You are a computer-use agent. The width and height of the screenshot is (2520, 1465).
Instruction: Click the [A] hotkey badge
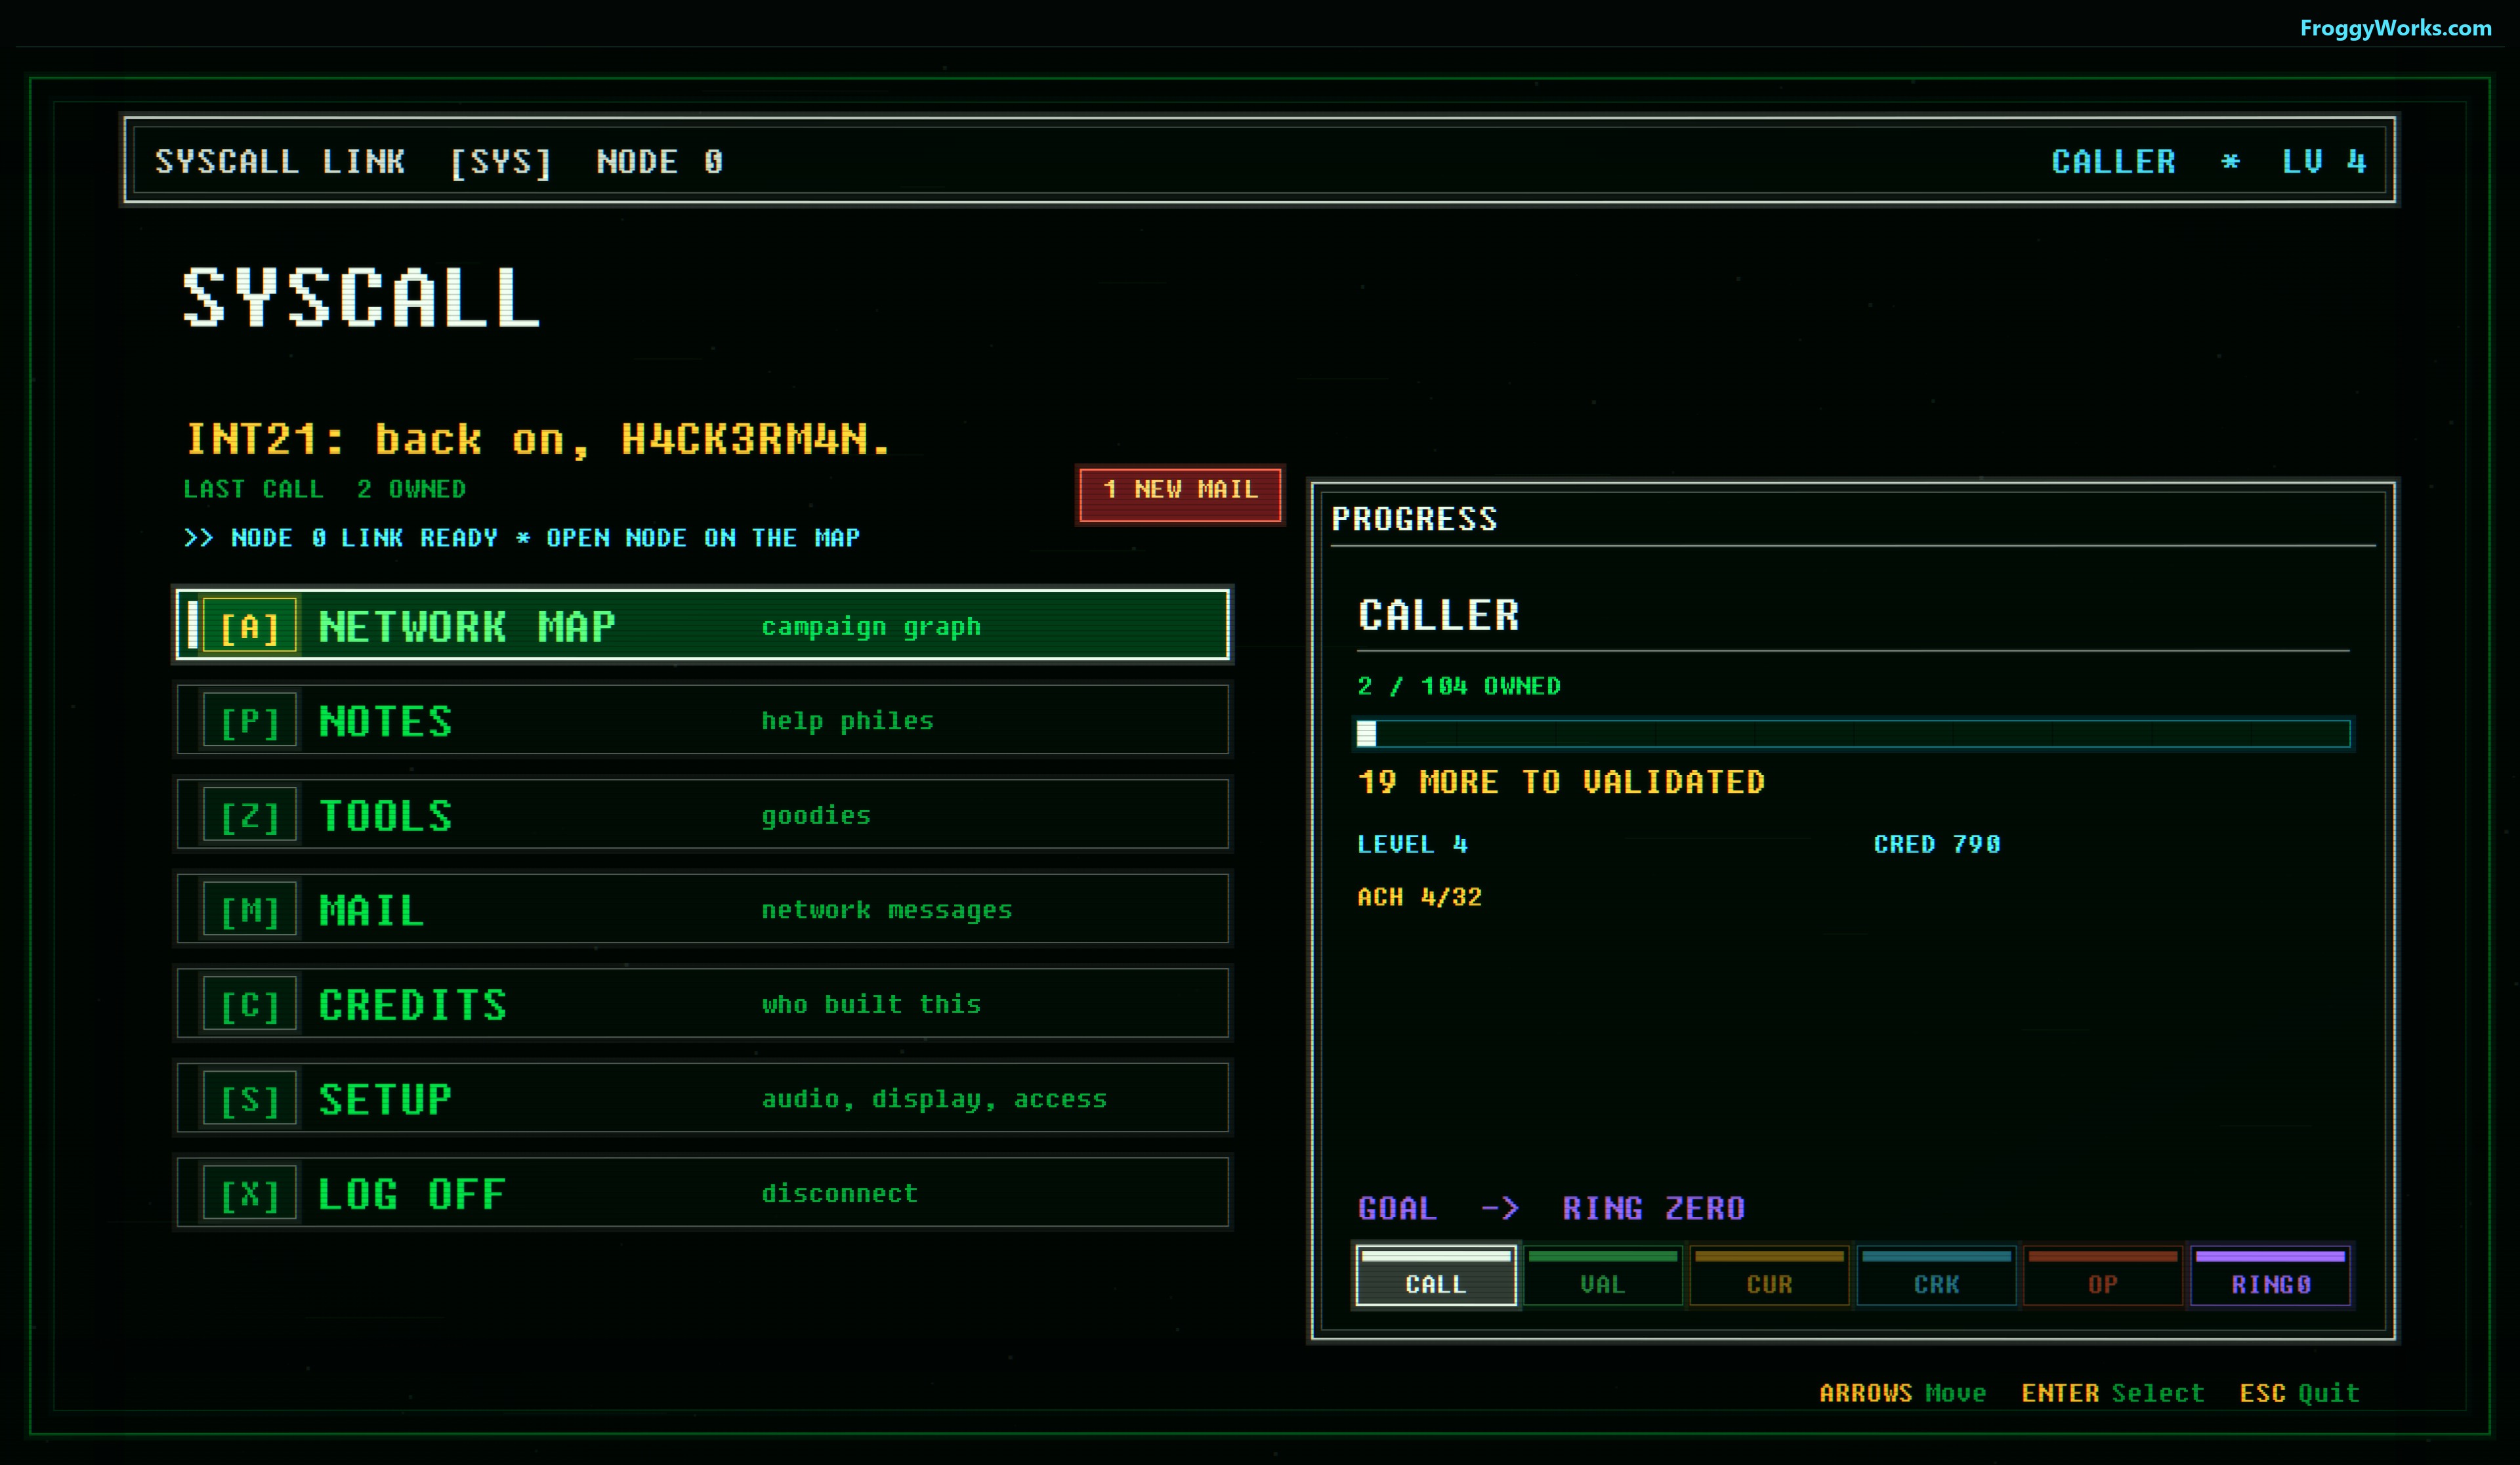tap(249, 626)
